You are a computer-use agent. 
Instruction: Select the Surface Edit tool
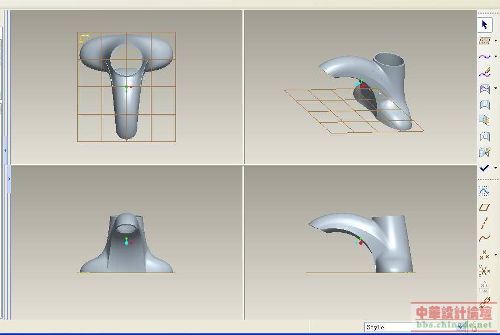[x=484, y=152]
